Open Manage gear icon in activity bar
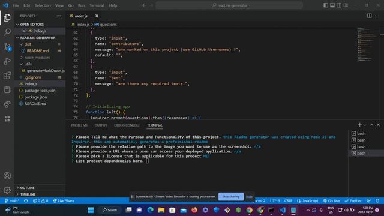Screen dimensions: 384x216 click(x=7, y=190)
